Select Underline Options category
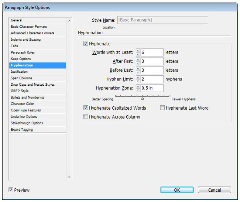The height and width of the screenshot is (202, 240). (38, 117)
